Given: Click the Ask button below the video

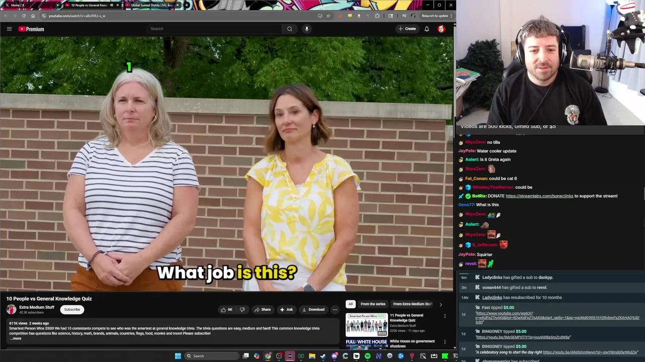Looking at the screenshot, I should [x=286, y=310].
